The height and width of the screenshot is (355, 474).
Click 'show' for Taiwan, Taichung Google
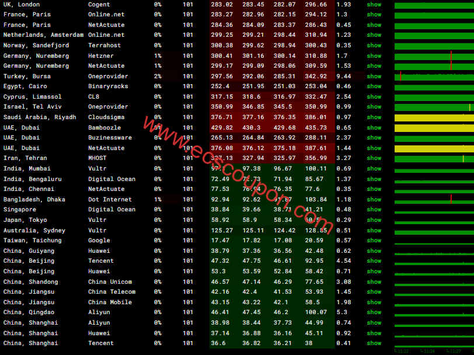click(374, 241)
